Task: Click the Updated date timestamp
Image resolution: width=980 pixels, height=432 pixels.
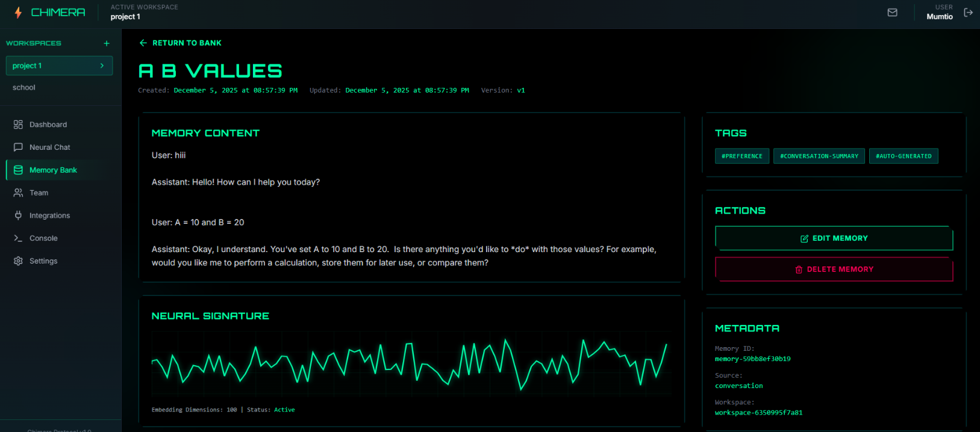Action: (407, 90)
